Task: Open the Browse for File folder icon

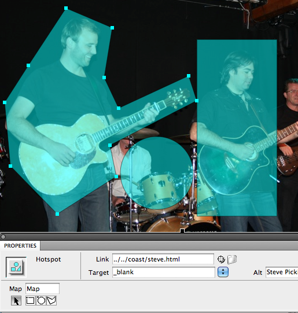Action: coord(231,259)
